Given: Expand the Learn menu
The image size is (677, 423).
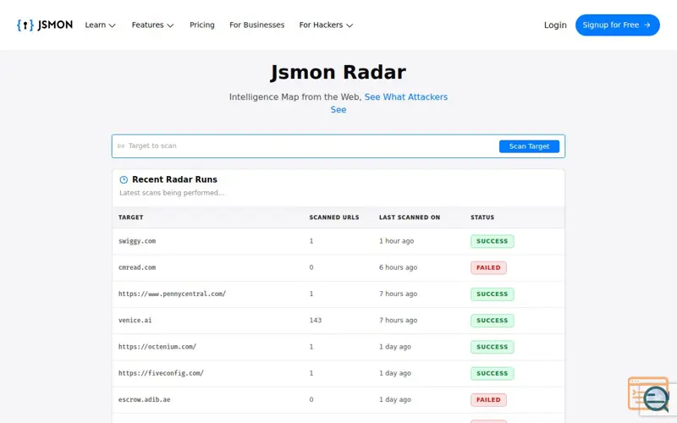Looking at the screenshot, I should coord(100,25).
